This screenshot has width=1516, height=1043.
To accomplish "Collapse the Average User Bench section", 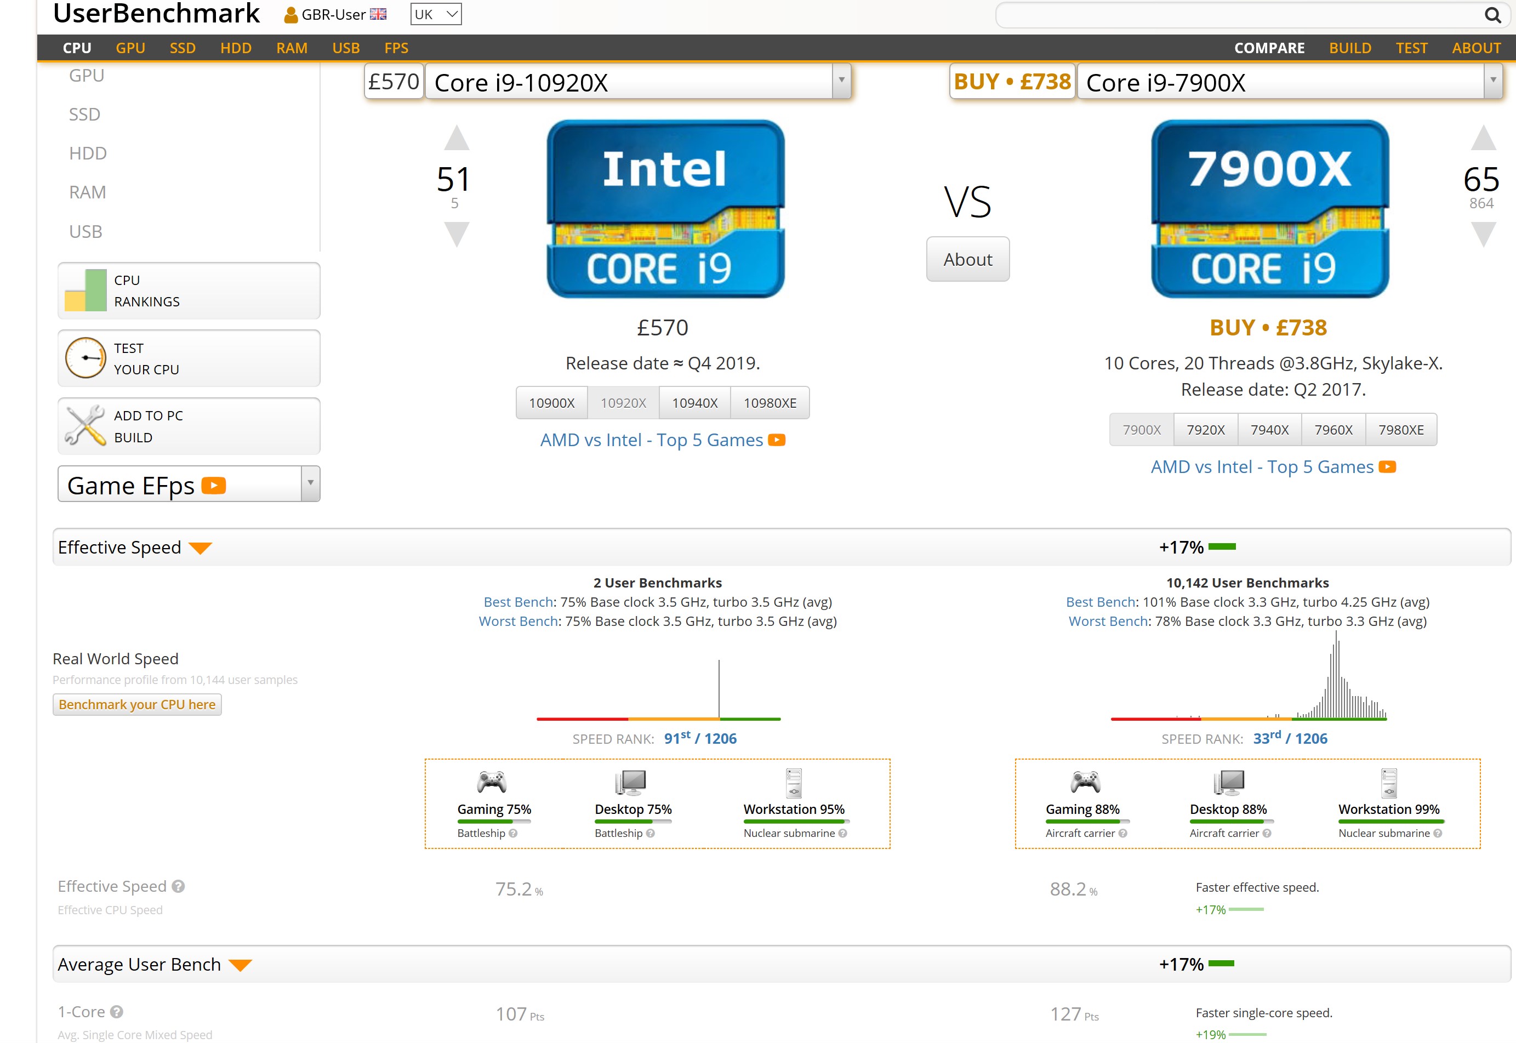I will 240,965.
